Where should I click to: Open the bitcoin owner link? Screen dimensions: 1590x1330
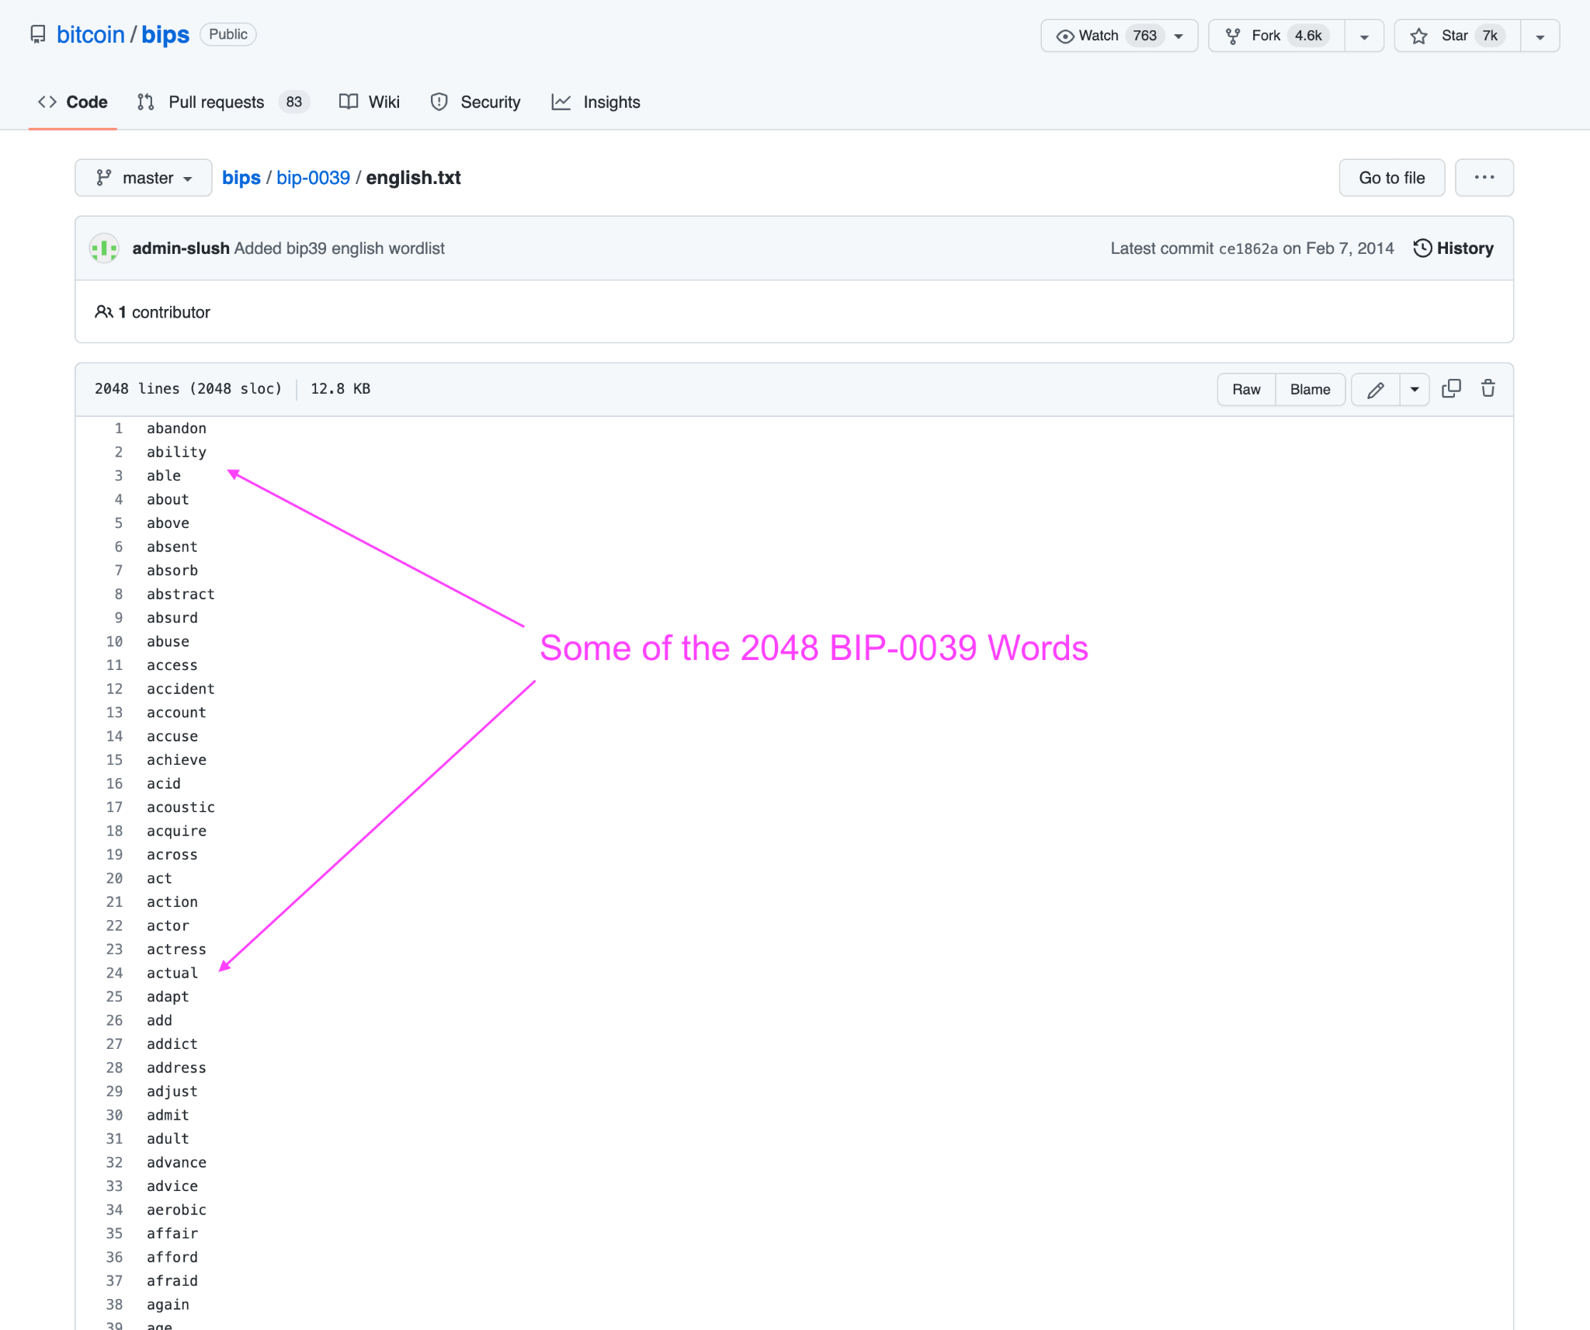point(91,35)
